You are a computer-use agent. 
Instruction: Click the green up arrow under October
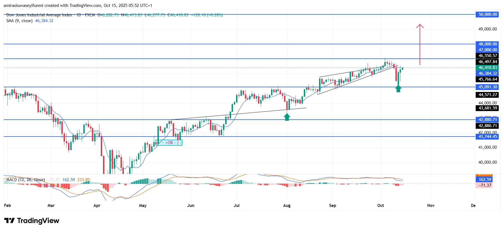[x=398, y=89]
